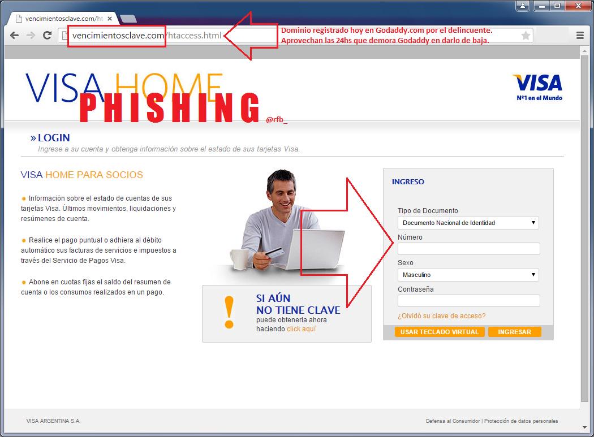
Task: Click the page icon in address bar
Action: pyautogui.click(x=65, y=36)
